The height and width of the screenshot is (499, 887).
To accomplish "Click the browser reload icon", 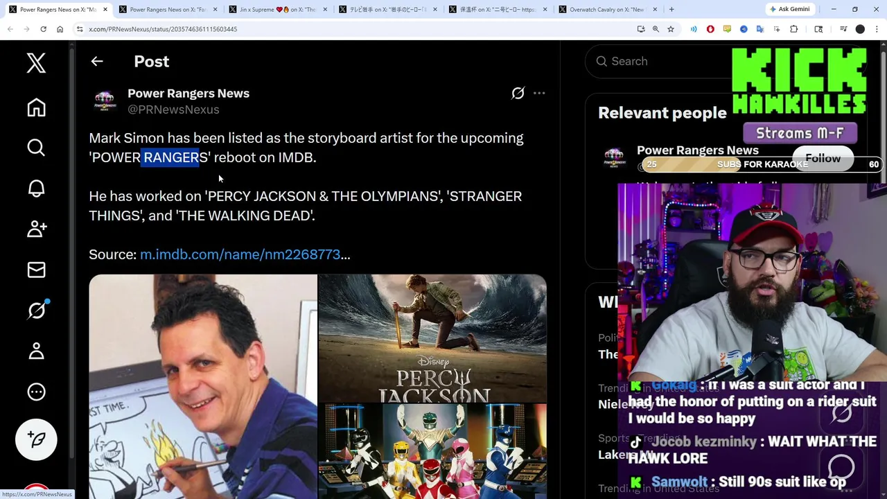I will click(43, 29).
